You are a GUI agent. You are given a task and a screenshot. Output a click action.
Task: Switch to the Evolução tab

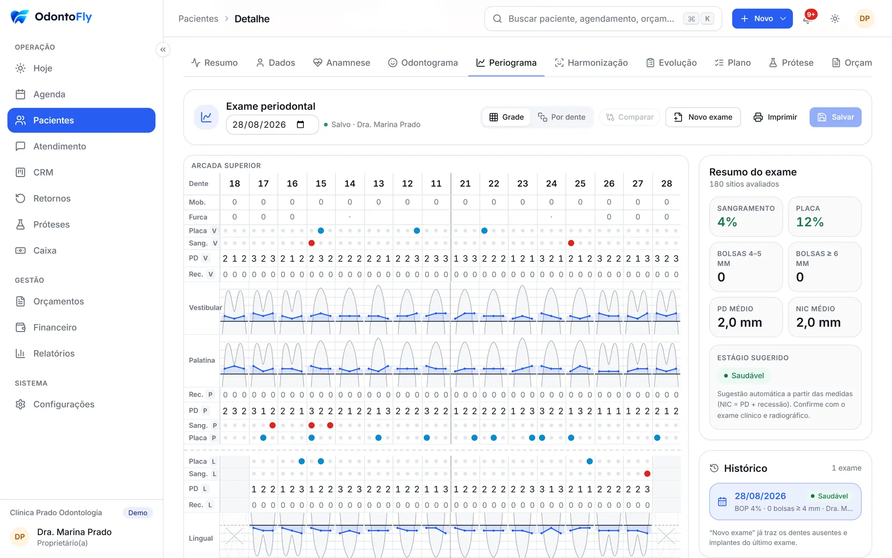tap(671, 63)
